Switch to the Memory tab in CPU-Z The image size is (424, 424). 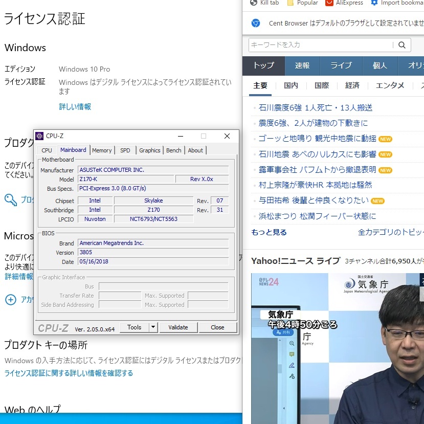(x=102, y=150)
